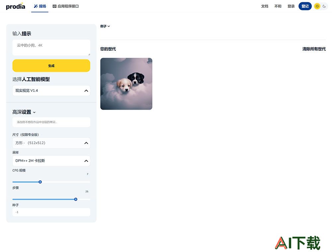Click the steps value 25 text
The image size is (332, 252).
(x=87, y=192)
